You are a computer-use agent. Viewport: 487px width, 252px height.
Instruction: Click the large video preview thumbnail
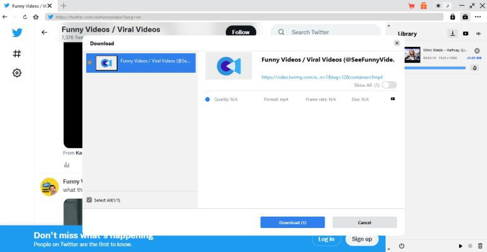click(x=228, y=66)
